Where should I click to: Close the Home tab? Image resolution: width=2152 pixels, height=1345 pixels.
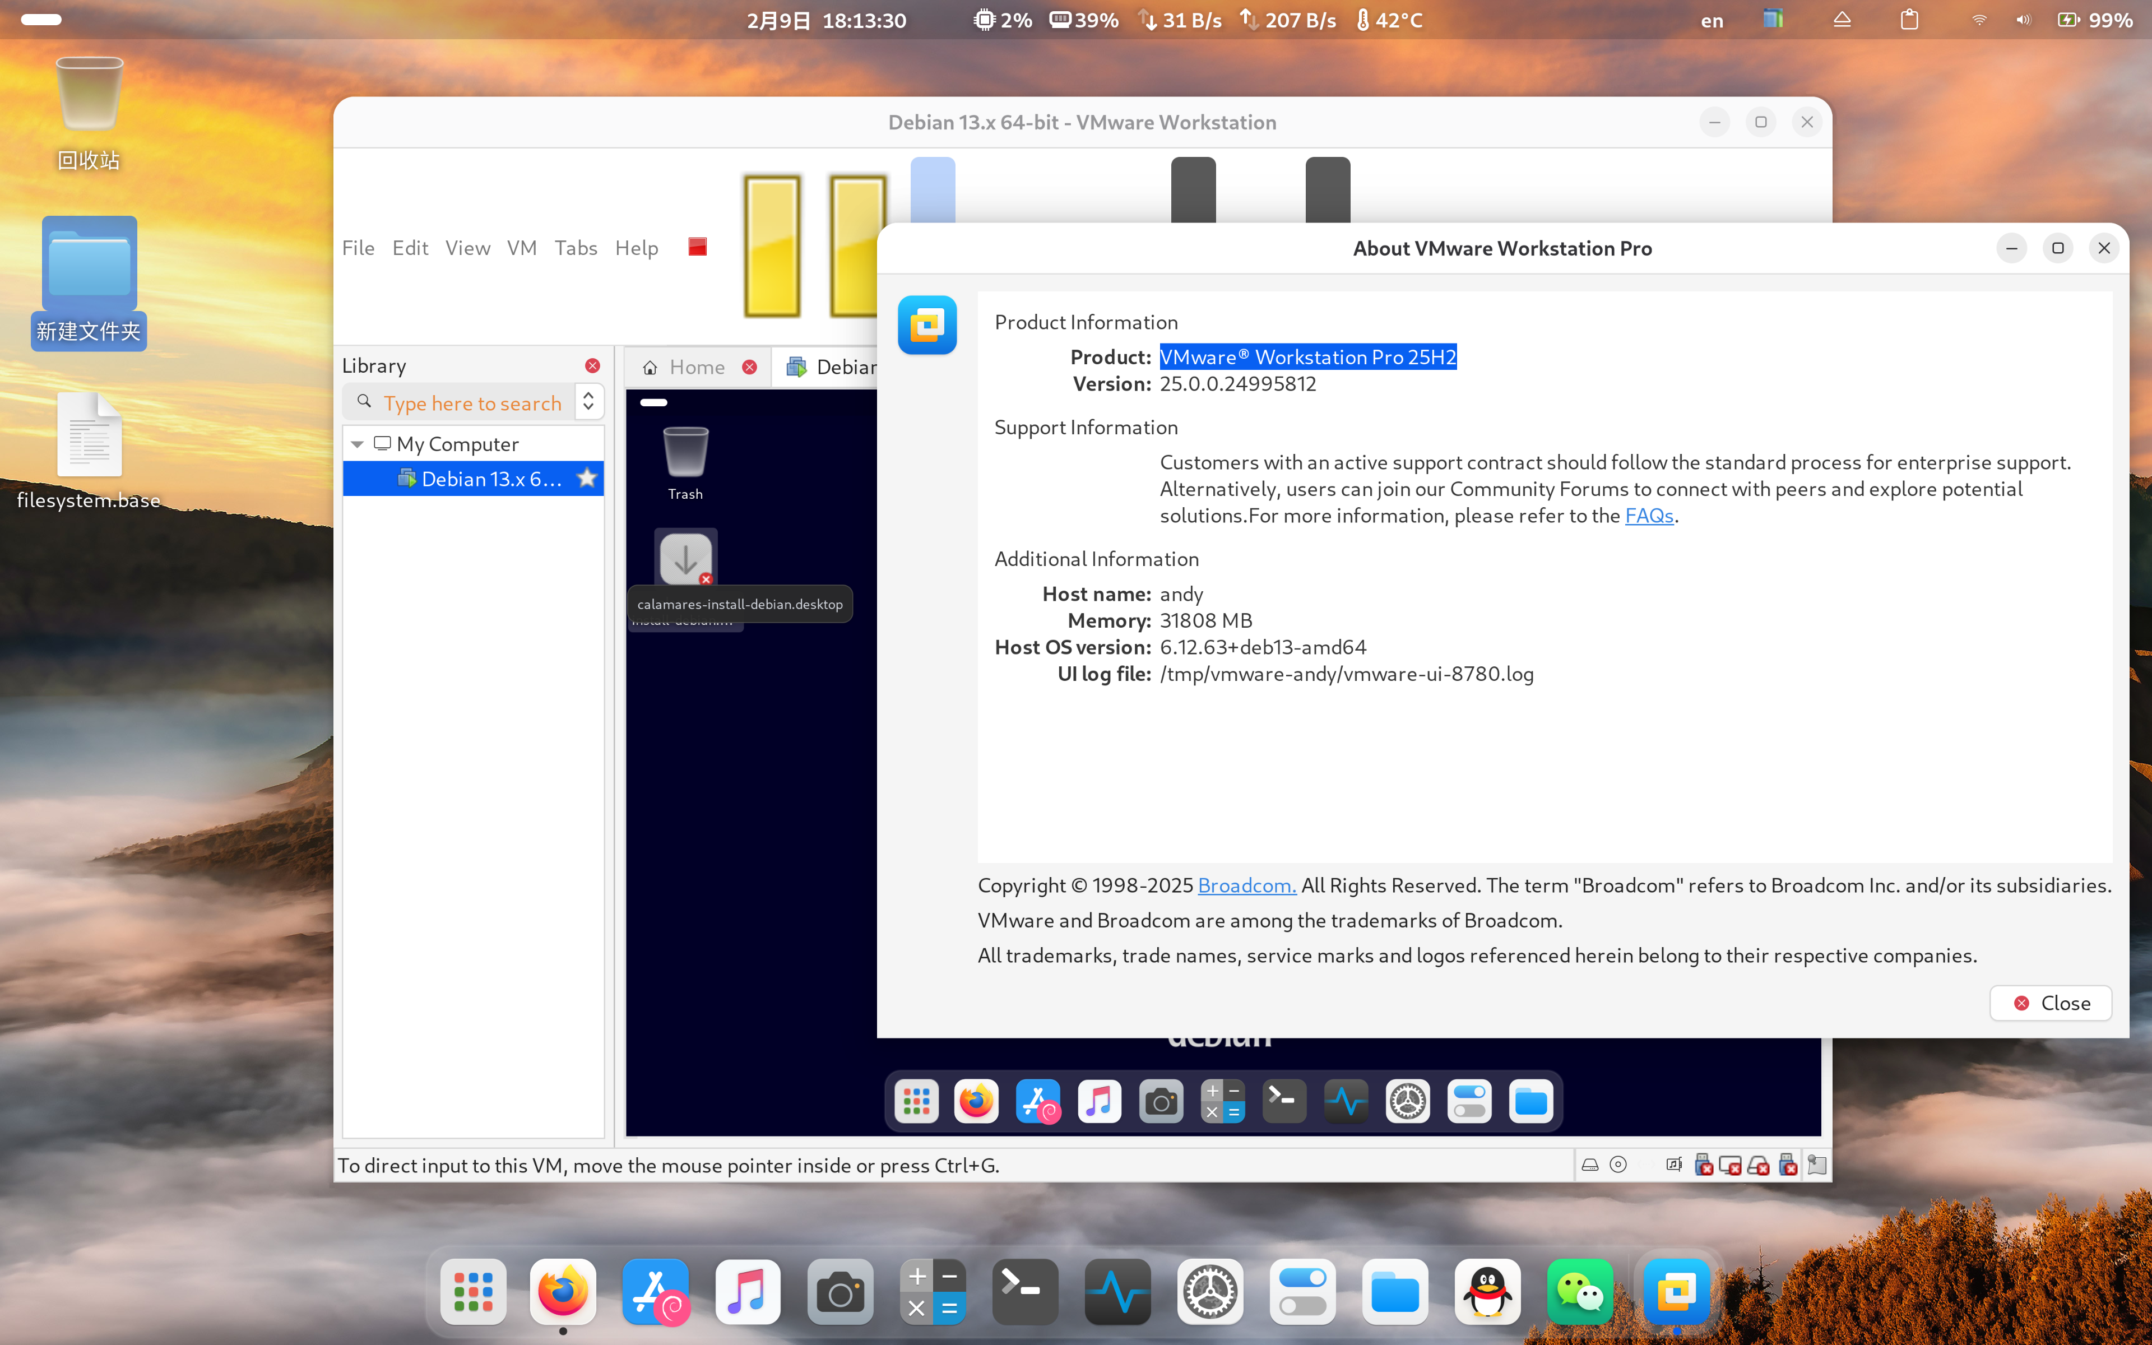750,368
